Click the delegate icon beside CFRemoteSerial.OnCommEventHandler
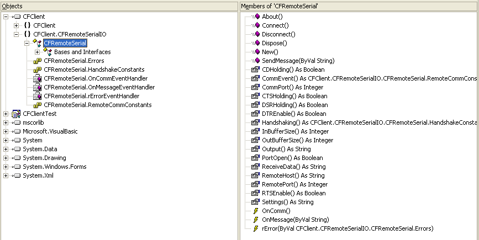This screenshot has width=479, height=240. point(37,78)
